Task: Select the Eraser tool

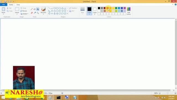Action: [32, 13]
